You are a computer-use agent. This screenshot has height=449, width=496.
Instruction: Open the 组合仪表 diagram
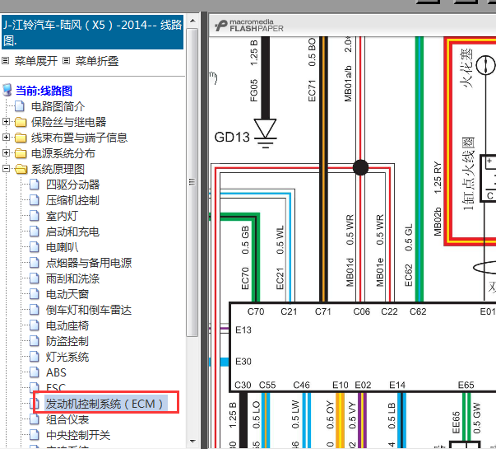click(x=67, y=420)
